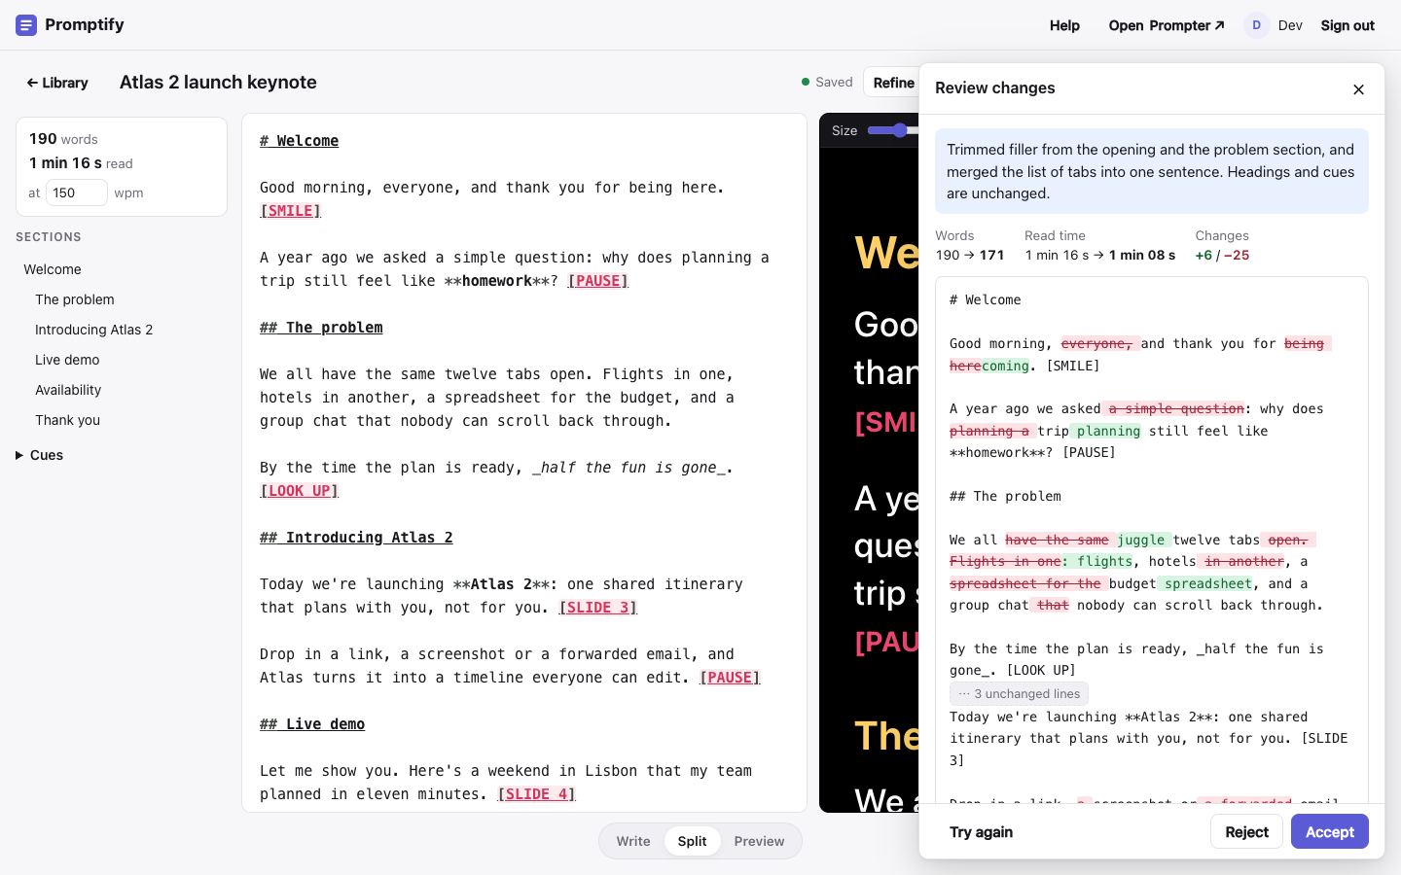
Task: Jump to The problem section
Action: pyautogui.click(x=75, y=299)
